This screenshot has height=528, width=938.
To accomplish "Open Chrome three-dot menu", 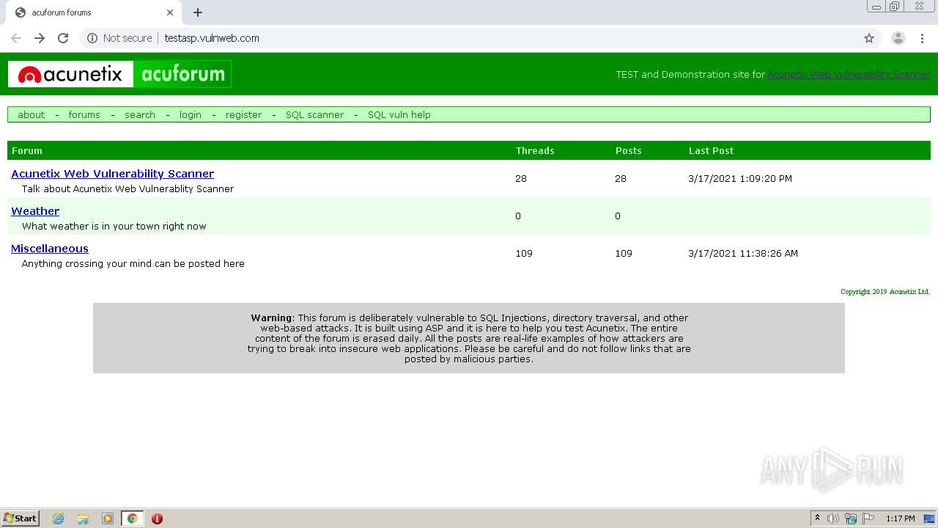I will pos(922,38).
